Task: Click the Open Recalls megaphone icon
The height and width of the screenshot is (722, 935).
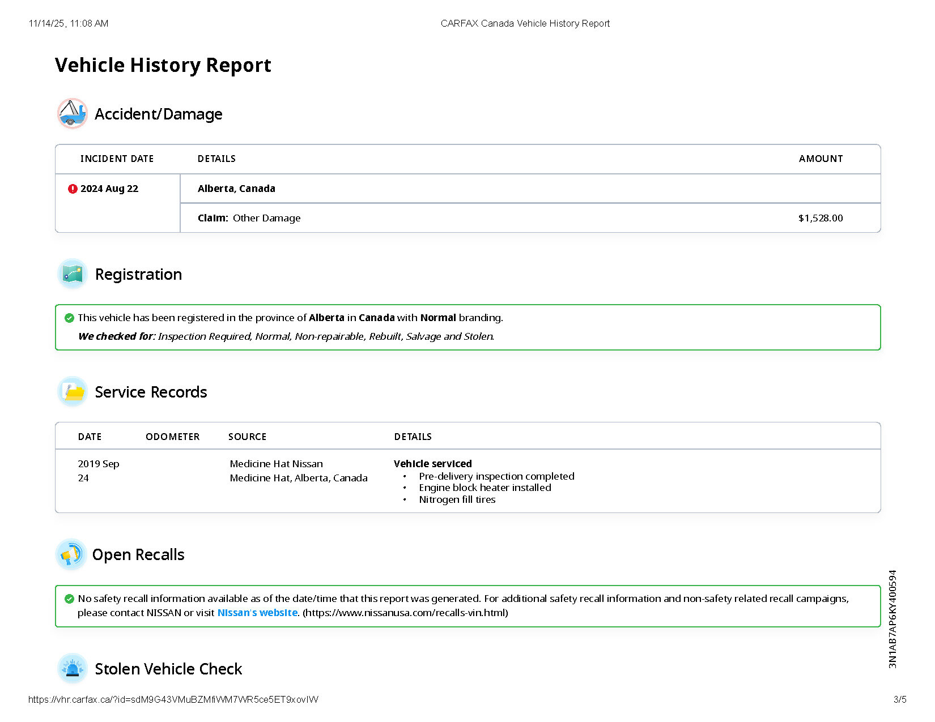Action: click(71, 554)
